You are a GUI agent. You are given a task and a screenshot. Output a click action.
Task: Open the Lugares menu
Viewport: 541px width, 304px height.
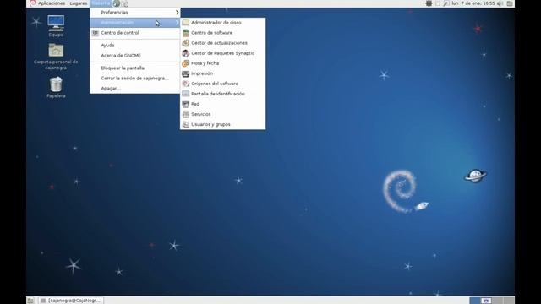pyautogui.click(x=79, y=3)
